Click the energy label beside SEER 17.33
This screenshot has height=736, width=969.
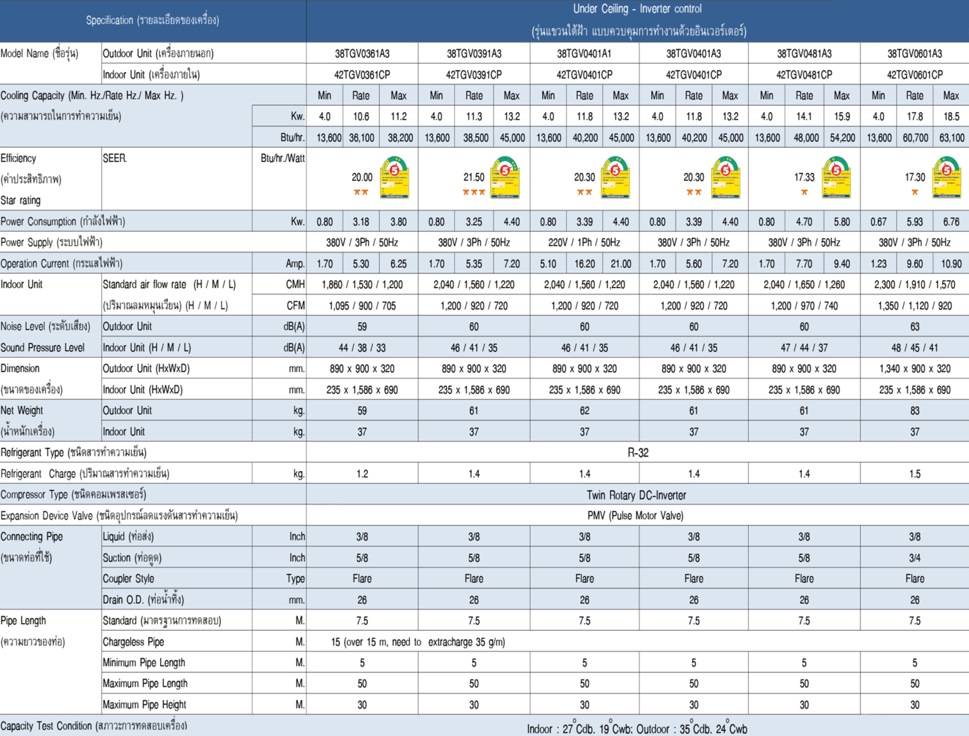(836, 178)
